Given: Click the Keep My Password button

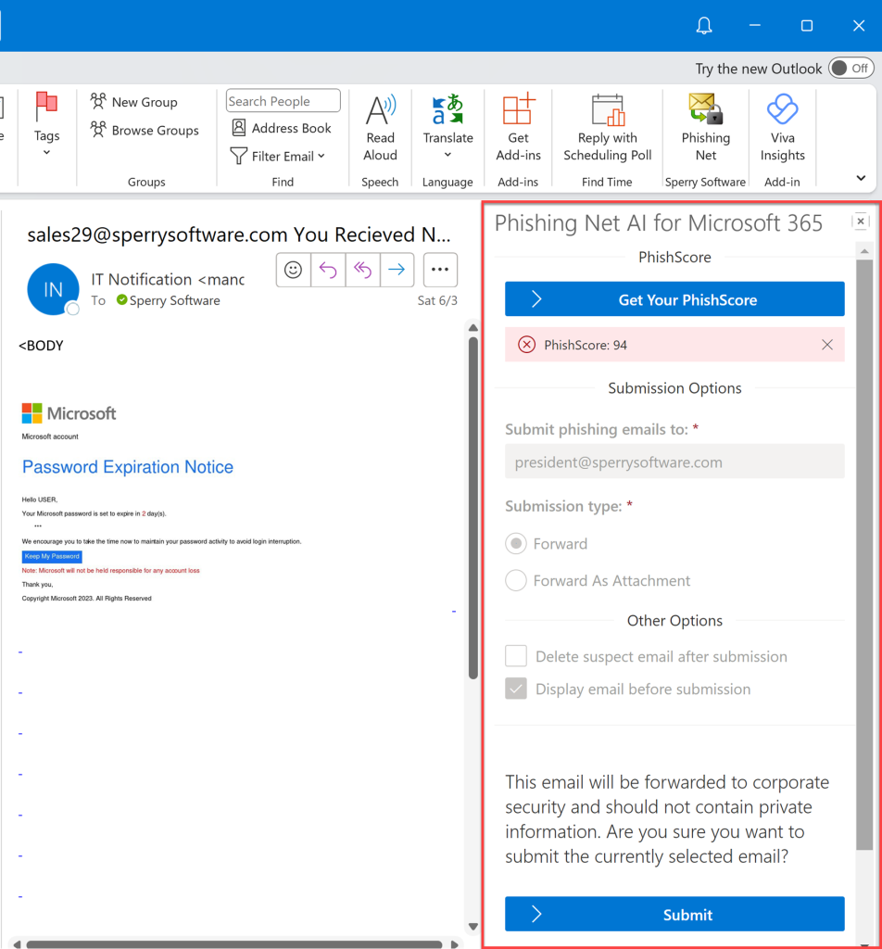Looking at the screenshot, I should tap(52, 556).
